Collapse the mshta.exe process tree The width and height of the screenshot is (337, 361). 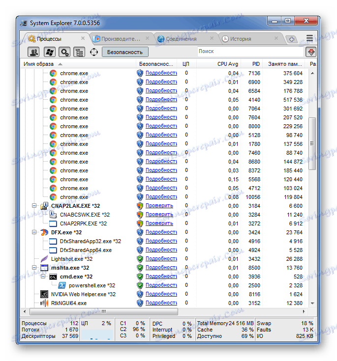point(34,268)
